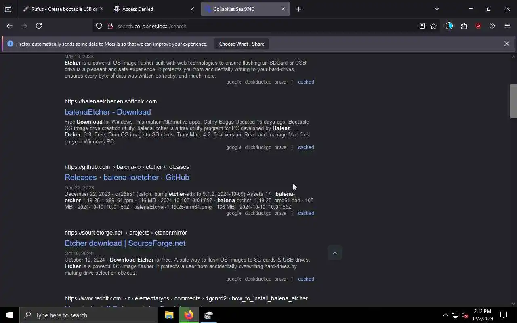517x323 pixels.
Task: Switch to the Rufus bootable USB tab
Action: pyautogui.click(x=61, y=9)
